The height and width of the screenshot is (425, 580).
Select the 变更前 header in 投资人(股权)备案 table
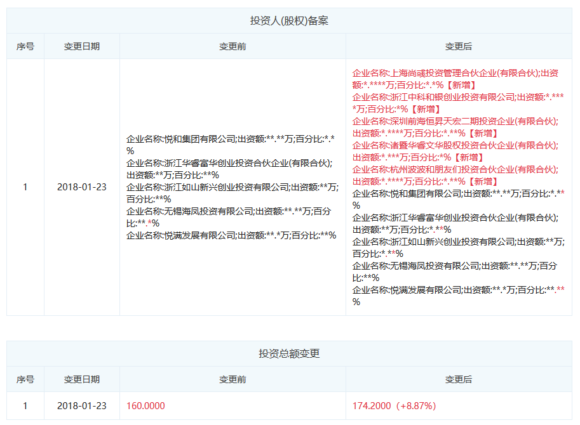[233, 46]
